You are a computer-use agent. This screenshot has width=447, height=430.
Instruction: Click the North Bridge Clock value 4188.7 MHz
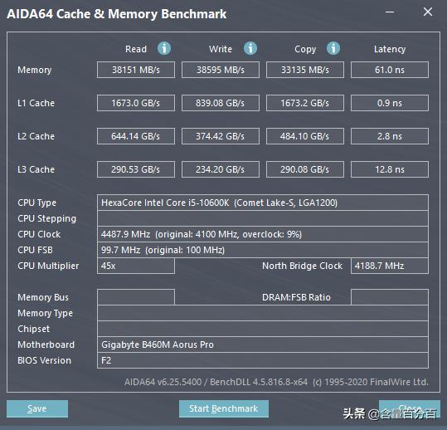(390, 266)
